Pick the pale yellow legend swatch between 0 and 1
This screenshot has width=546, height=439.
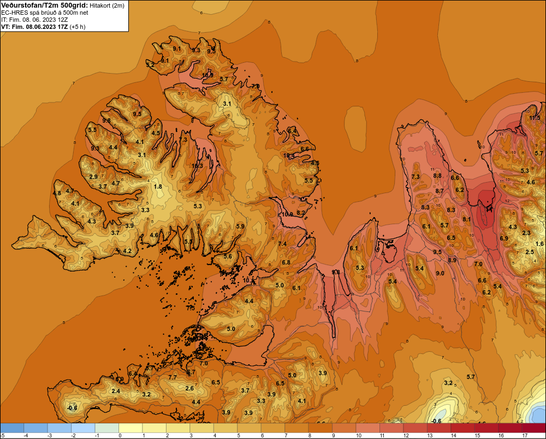(130, 428)
